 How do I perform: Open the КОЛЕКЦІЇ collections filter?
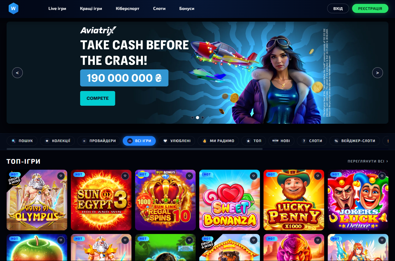pos(57,141)
